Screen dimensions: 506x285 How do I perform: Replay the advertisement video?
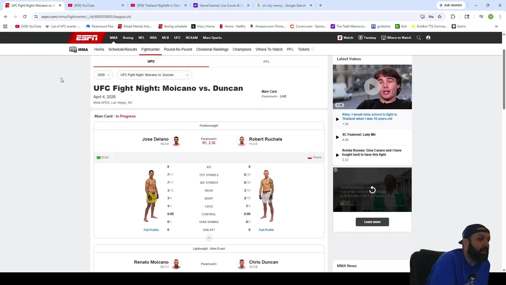[x=372, y=190]
